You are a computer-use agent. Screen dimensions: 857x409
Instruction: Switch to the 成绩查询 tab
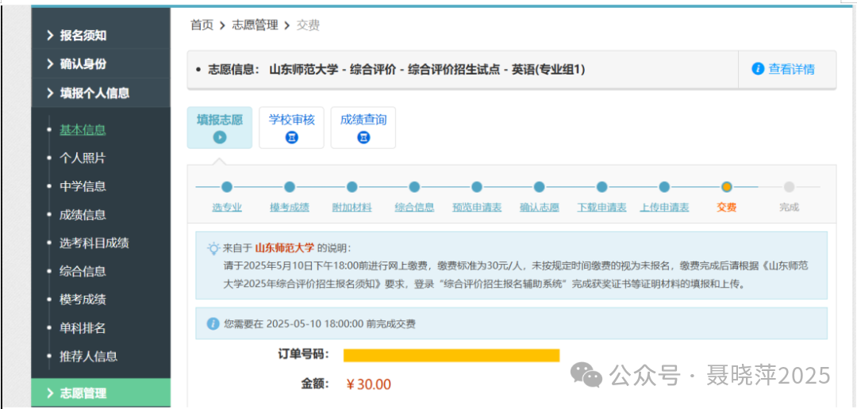click(363, 128)
